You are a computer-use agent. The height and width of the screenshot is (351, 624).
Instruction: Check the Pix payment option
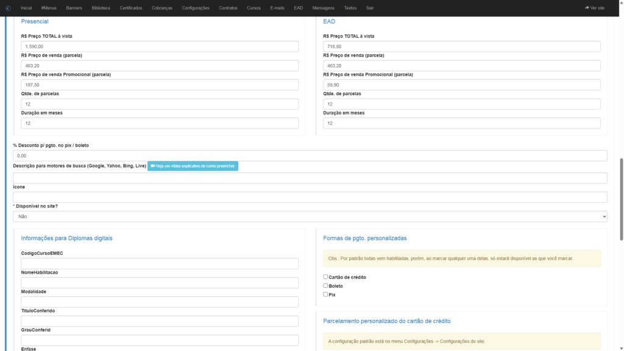click(326, 294)
